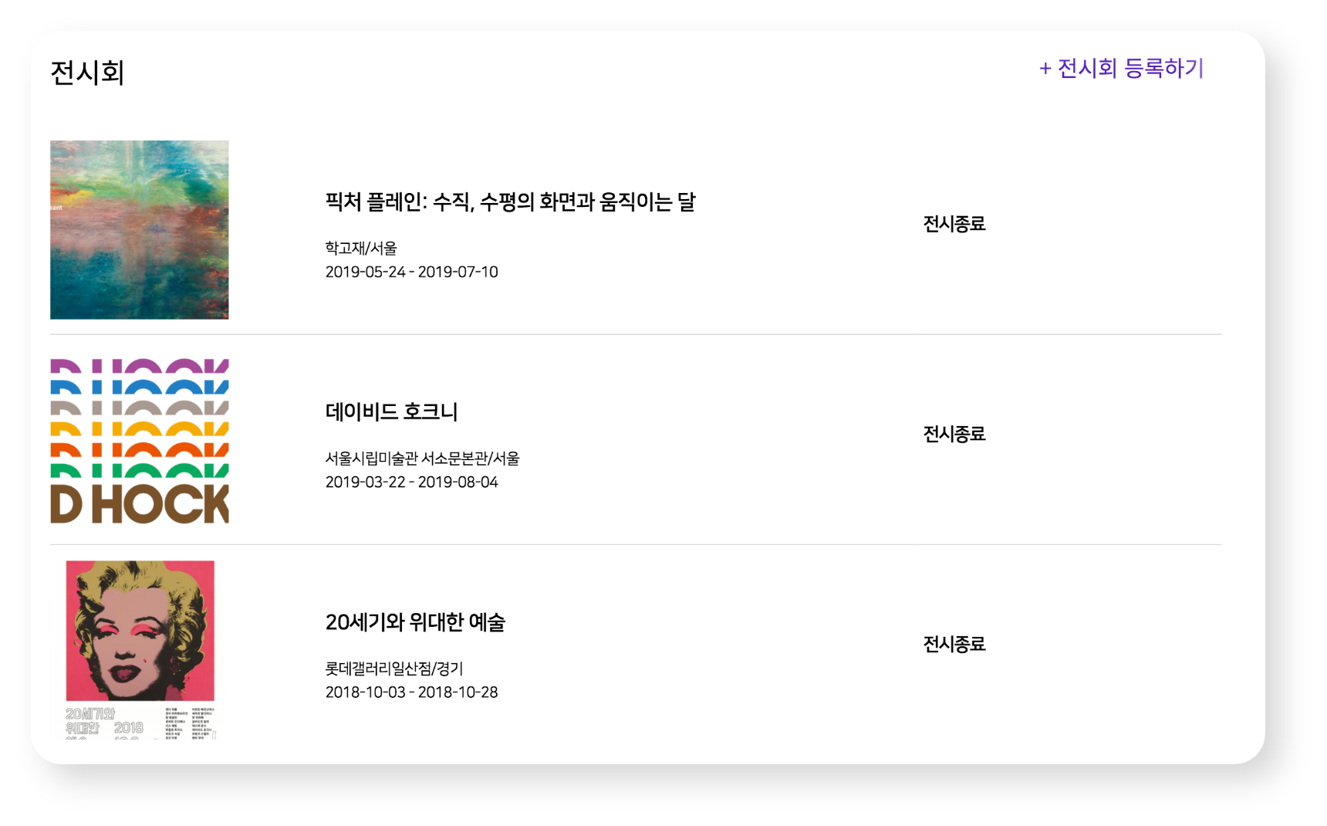Click '전시종료' status of 픽처 플레인 exhibition
The height and width of the screenshot is (826, 1327).
[954, 224]
